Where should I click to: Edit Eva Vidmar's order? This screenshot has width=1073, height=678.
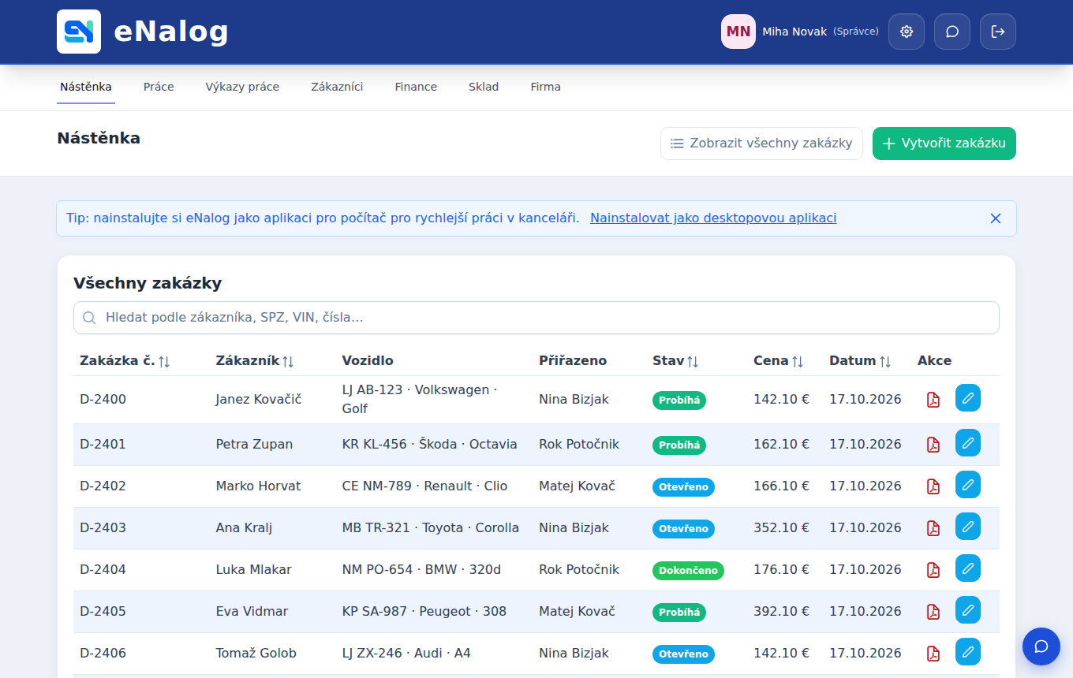pos(968,610)
